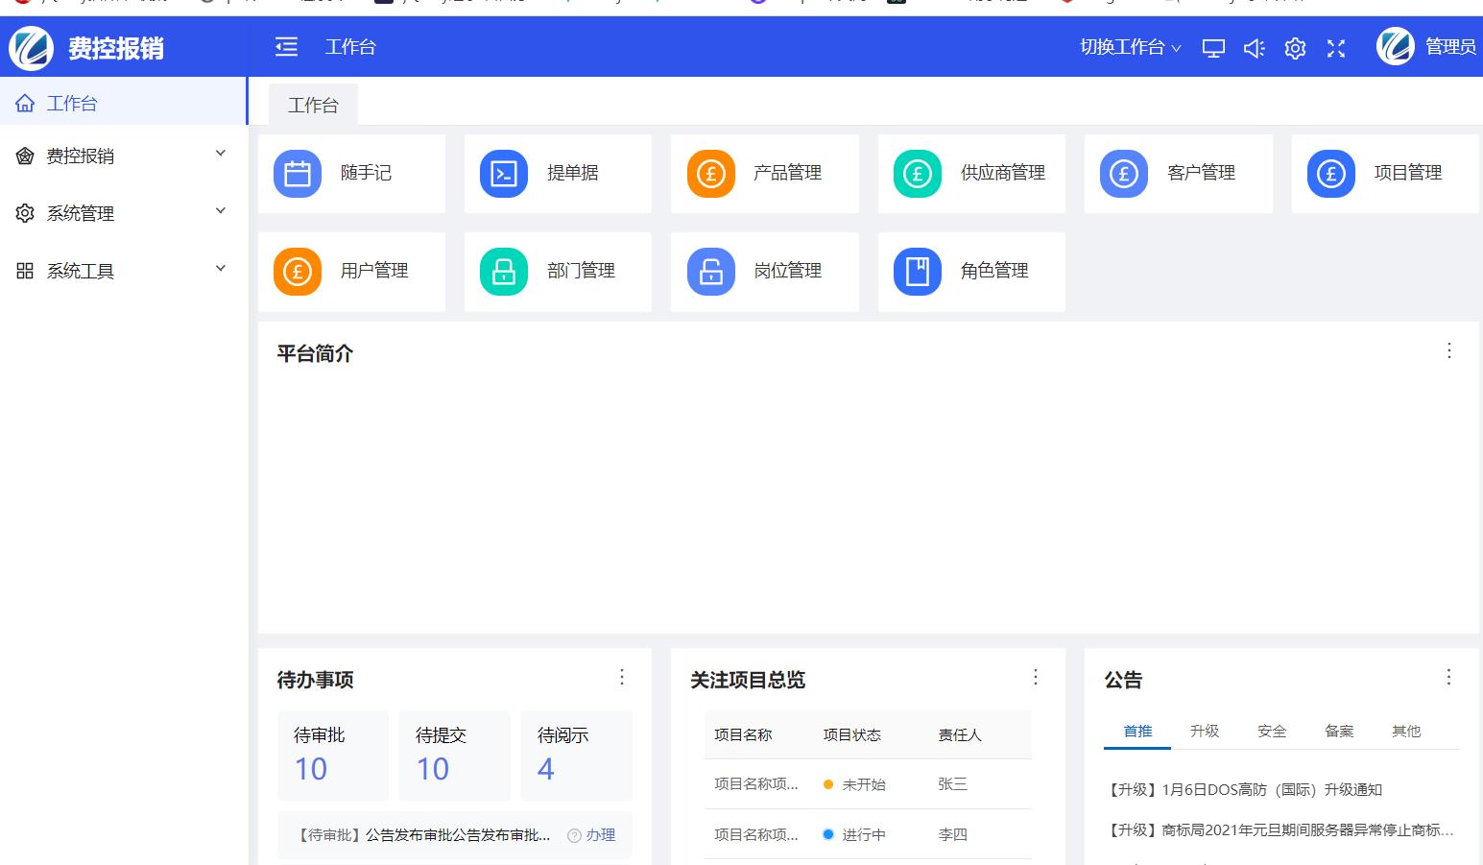Image resolution: width=1483 pixels, height=865 pixels.
Task: Open the 项目管理 blue icon
Action: pyautogui.click(x=1331, y=174)
